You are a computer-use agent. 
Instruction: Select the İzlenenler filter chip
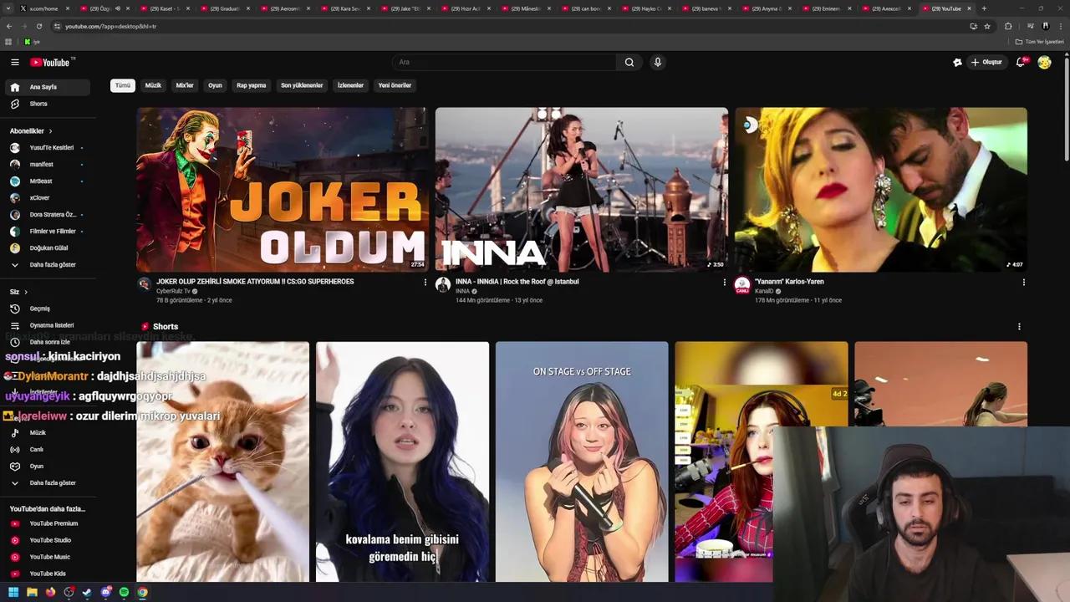pyautogui.click(x=350, y=85)
